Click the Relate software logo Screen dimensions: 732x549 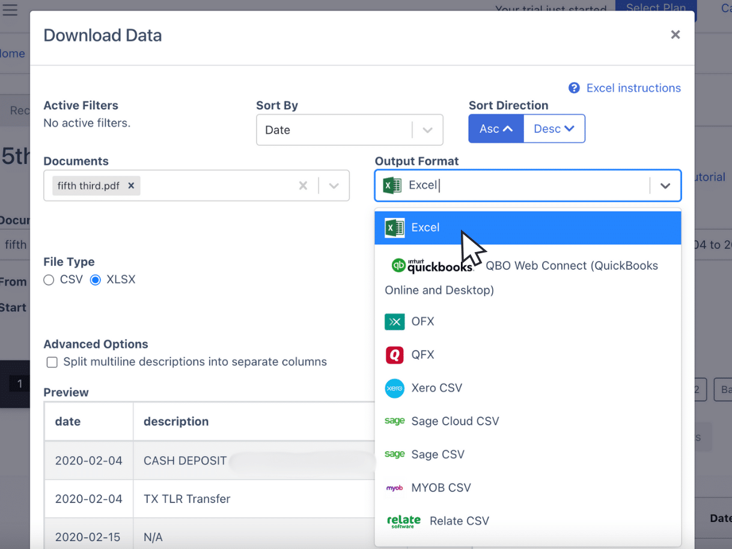[404, 521]
